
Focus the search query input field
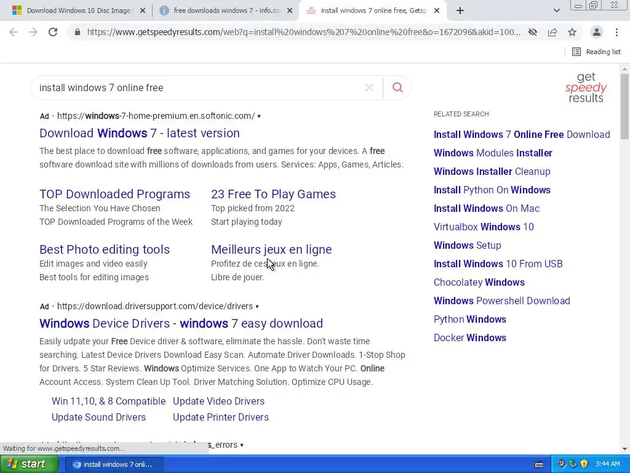coord(199,87)
